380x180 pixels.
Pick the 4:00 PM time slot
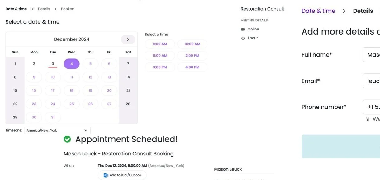click(x=192, y=67)
